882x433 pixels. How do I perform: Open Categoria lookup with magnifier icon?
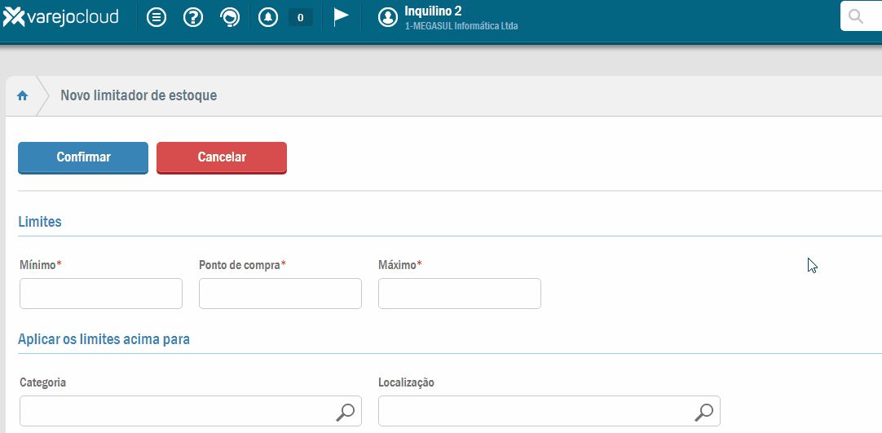point(345,413)
